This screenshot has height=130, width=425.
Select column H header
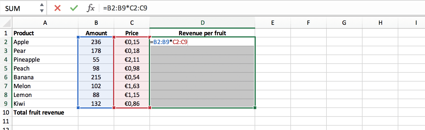click(x=380, y=23)
